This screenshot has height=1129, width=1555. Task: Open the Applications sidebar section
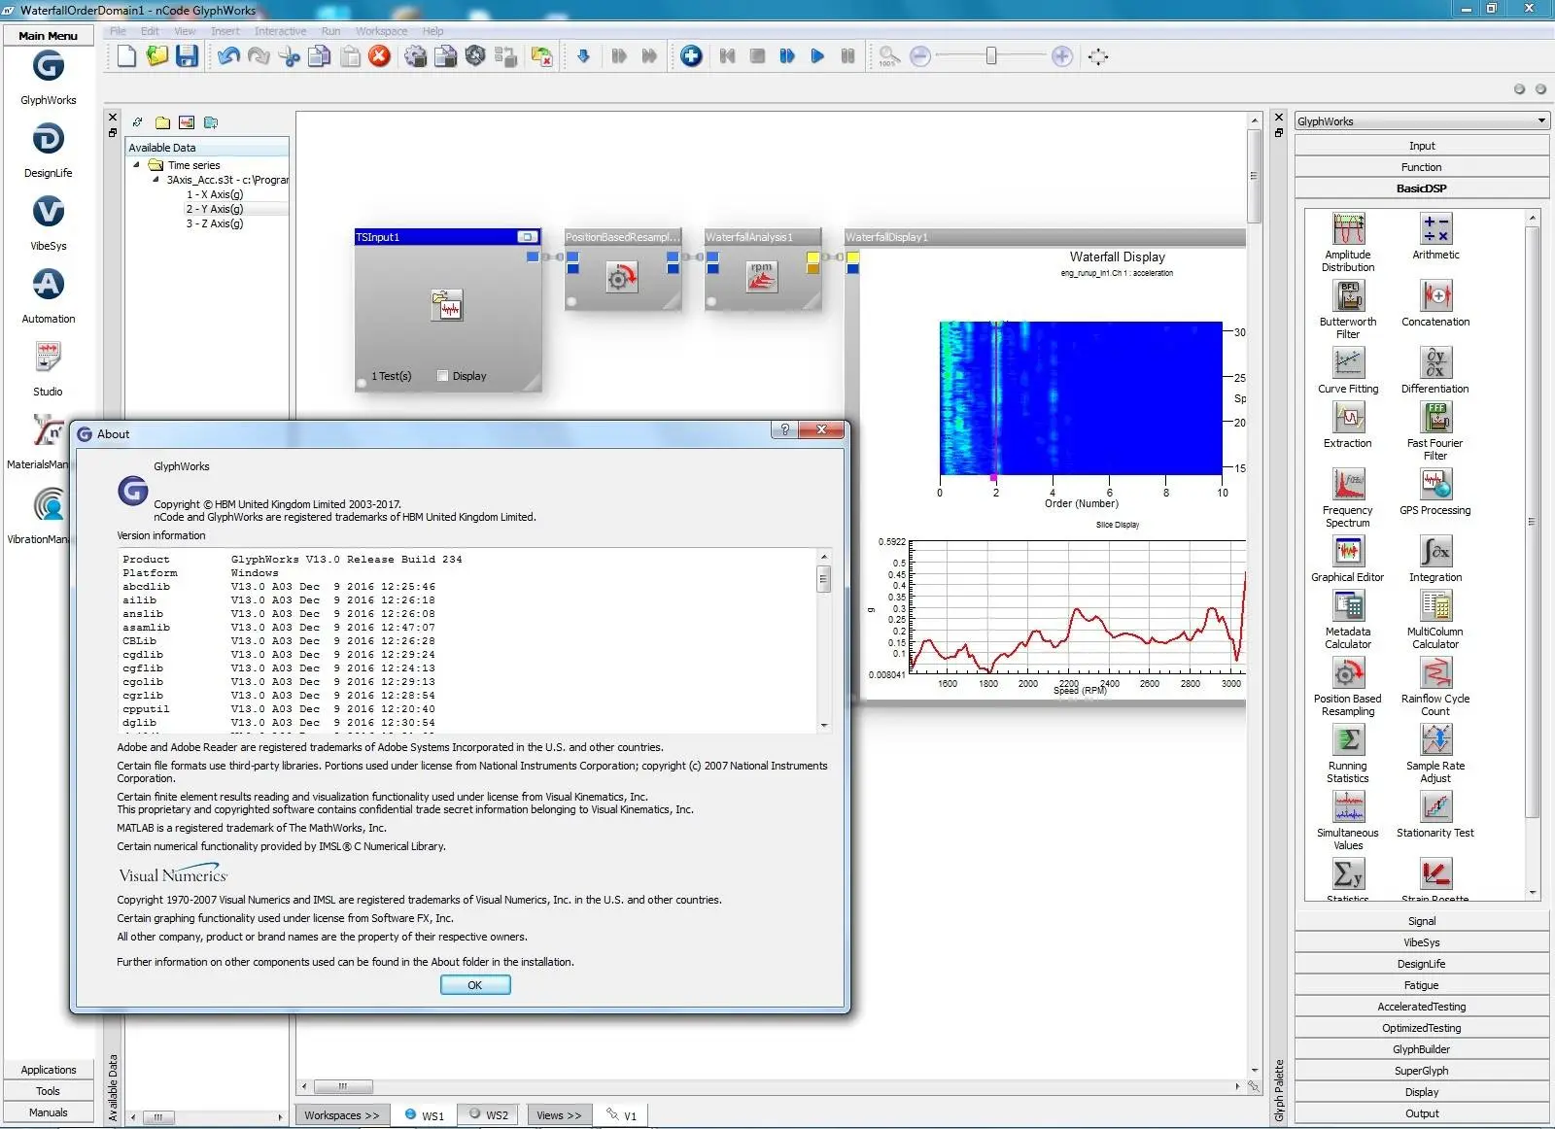[49, 1070]
